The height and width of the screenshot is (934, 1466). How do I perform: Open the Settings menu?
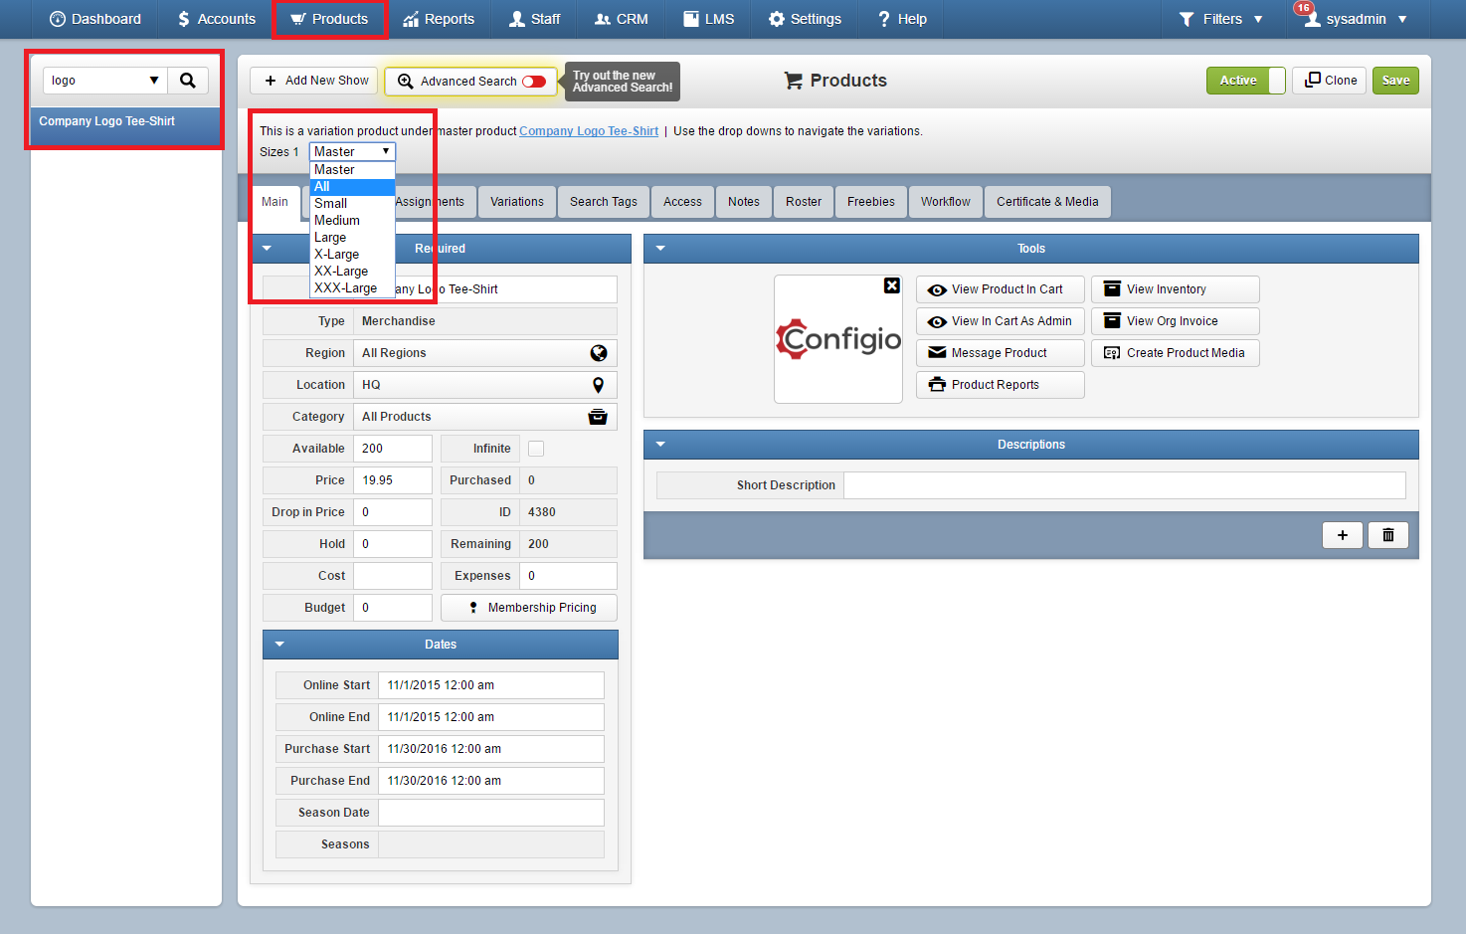(x=805, y=19)
